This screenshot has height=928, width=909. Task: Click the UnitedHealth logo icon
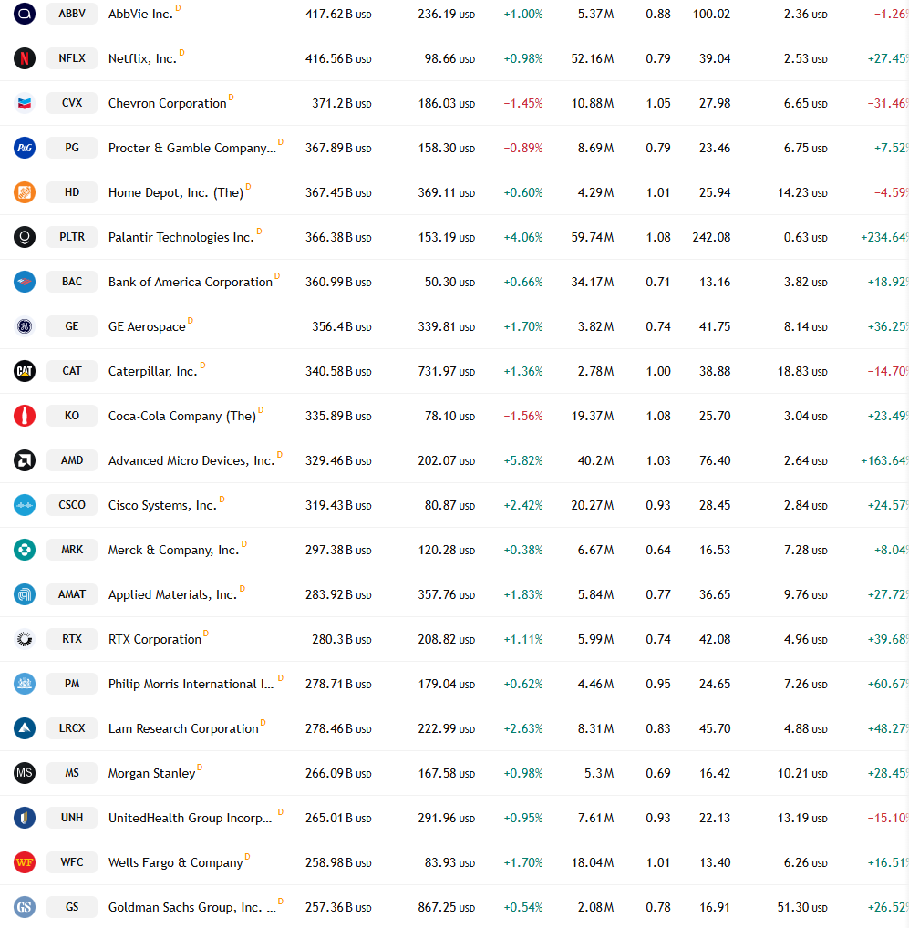(x=25, y=818)
